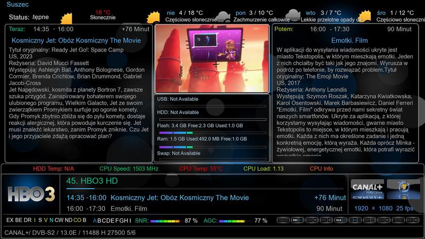Click the 'Suszec' location label
Image resolution: width=425 pixels, height=239 pixels.
tap(18, 4)
